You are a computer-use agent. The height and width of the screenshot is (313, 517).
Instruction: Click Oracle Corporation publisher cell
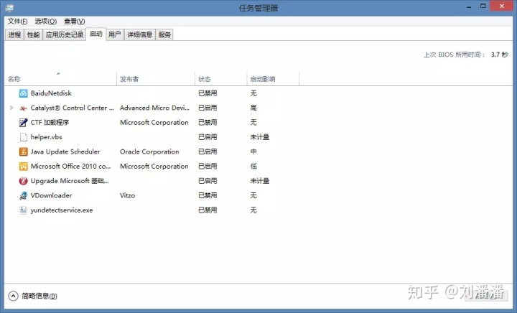point(149,151)
